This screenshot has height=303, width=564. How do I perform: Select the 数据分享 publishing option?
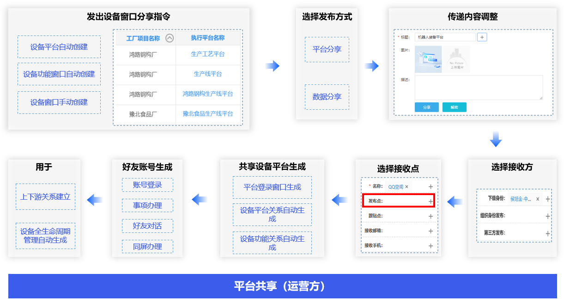coord(327,97)
